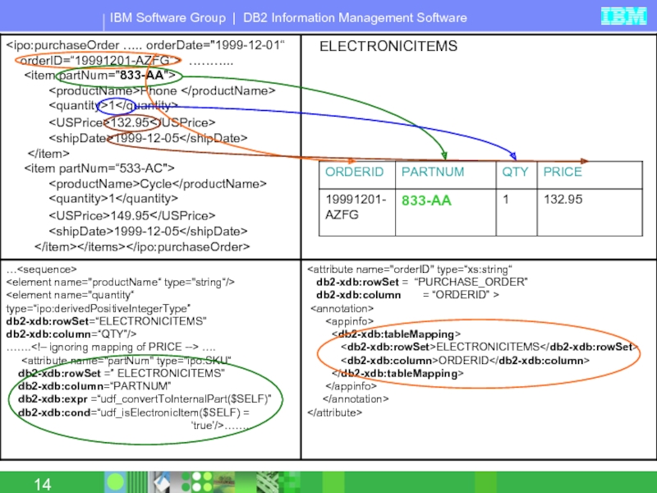Click the productName Phone line
The height and width of the screenshot is (493, 657).
coord(162,90)
